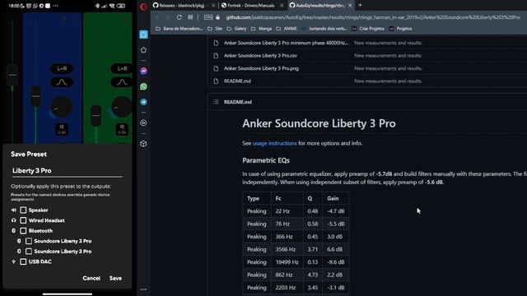Viewport: 527px width, 296px height.
Task: Close the AutoEq results tab
Action: [350, 6]
